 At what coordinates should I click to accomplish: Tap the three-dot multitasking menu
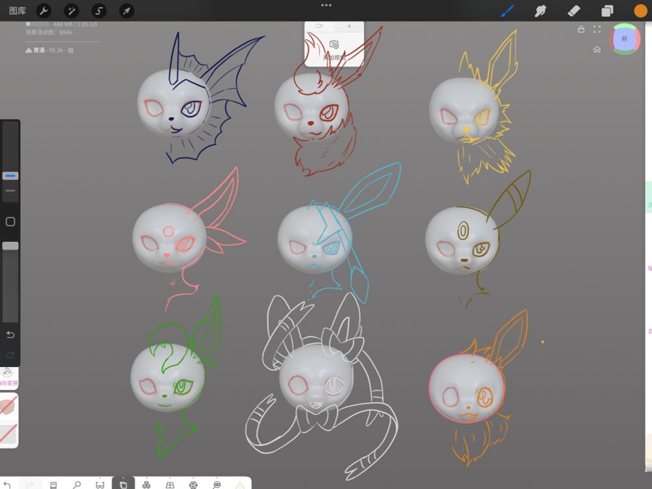tap(327, 5)
